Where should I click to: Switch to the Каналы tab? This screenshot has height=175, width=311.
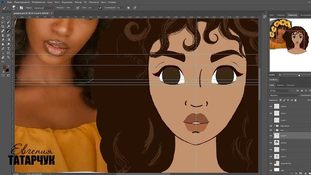(280, 85)
